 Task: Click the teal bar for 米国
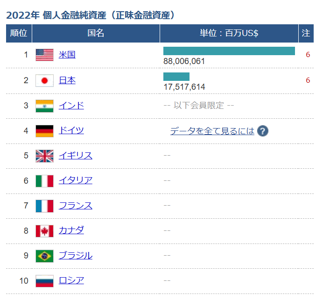229,51
